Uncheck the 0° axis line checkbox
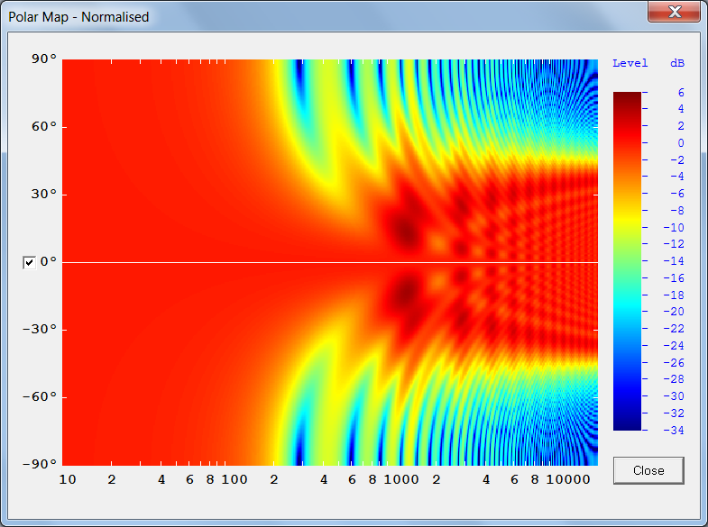The image size is (708, 527). (29, 262)
